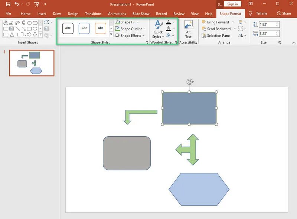Image resolution: width=297 pixels, height=219 pixels.
Task: Expand Send Backward options arrow
Action: pyautogui.click(x=235, y=29)
